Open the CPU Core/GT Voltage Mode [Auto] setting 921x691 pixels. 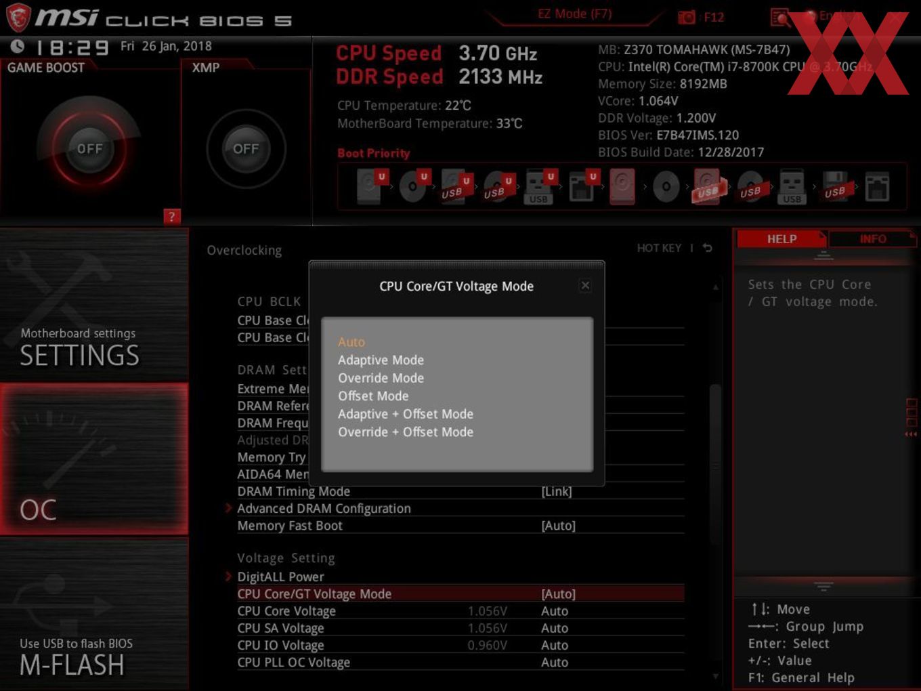[x=460, y=593]
